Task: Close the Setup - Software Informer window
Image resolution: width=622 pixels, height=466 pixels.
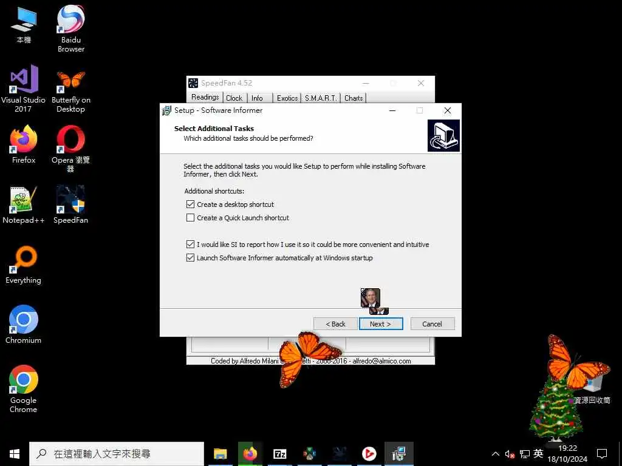Action: click(448, 110)
